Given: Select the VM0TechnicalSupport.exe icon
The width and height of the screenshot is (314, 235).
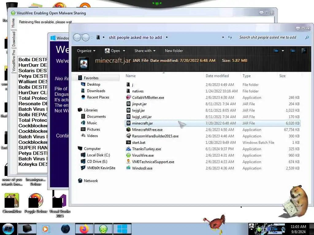Looking at the screenshot, I should (x=128, y=162).
